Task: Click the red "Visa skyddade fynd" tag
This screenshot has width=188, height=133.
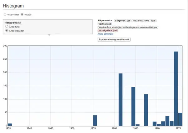Action: tap(108, 31)
